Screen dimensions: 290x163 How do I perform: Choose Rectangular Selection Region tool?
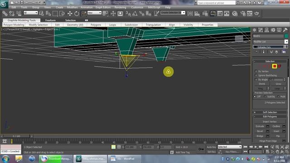(55, 14)
